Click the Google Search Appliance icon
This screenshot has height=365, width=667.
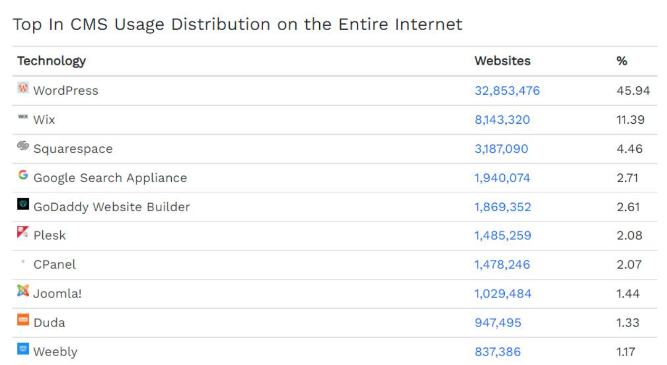coord(23,175)
